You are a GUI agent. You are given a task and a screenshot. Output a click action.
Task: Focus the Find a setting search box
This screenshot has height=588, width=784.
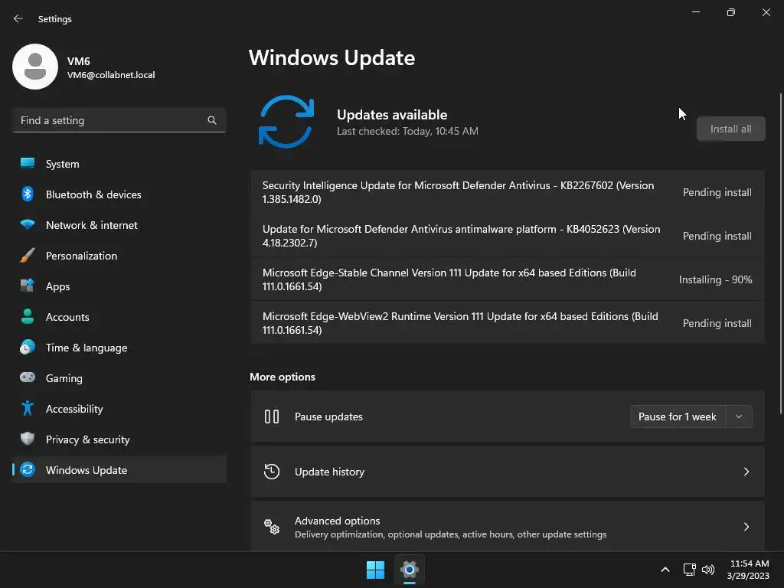point(119,120)
